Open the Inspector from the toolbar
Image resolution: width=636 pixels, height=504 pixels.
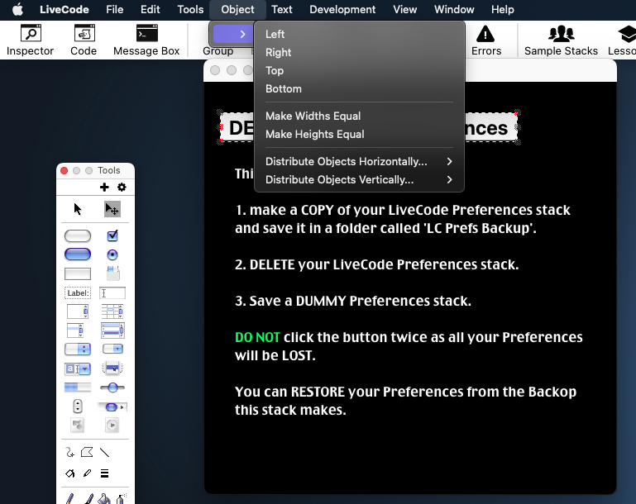[31, 40]
